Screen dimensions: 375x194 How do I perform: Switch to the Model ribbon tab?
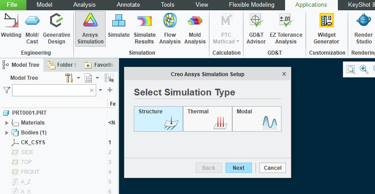click(x=44, y=5)
